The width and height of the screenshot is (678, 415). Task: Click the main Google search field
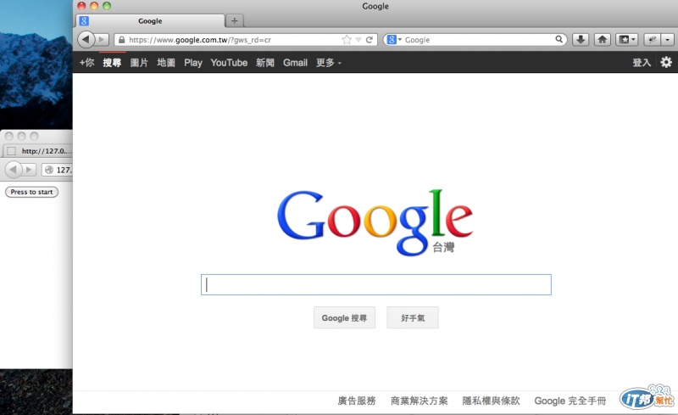[376, 284]
